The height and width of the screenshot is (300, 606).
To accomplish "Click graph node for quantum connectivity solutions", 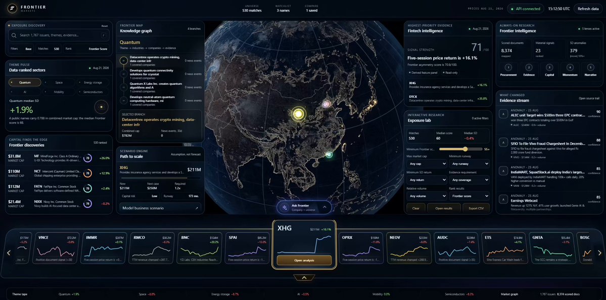I will [124, 74].
